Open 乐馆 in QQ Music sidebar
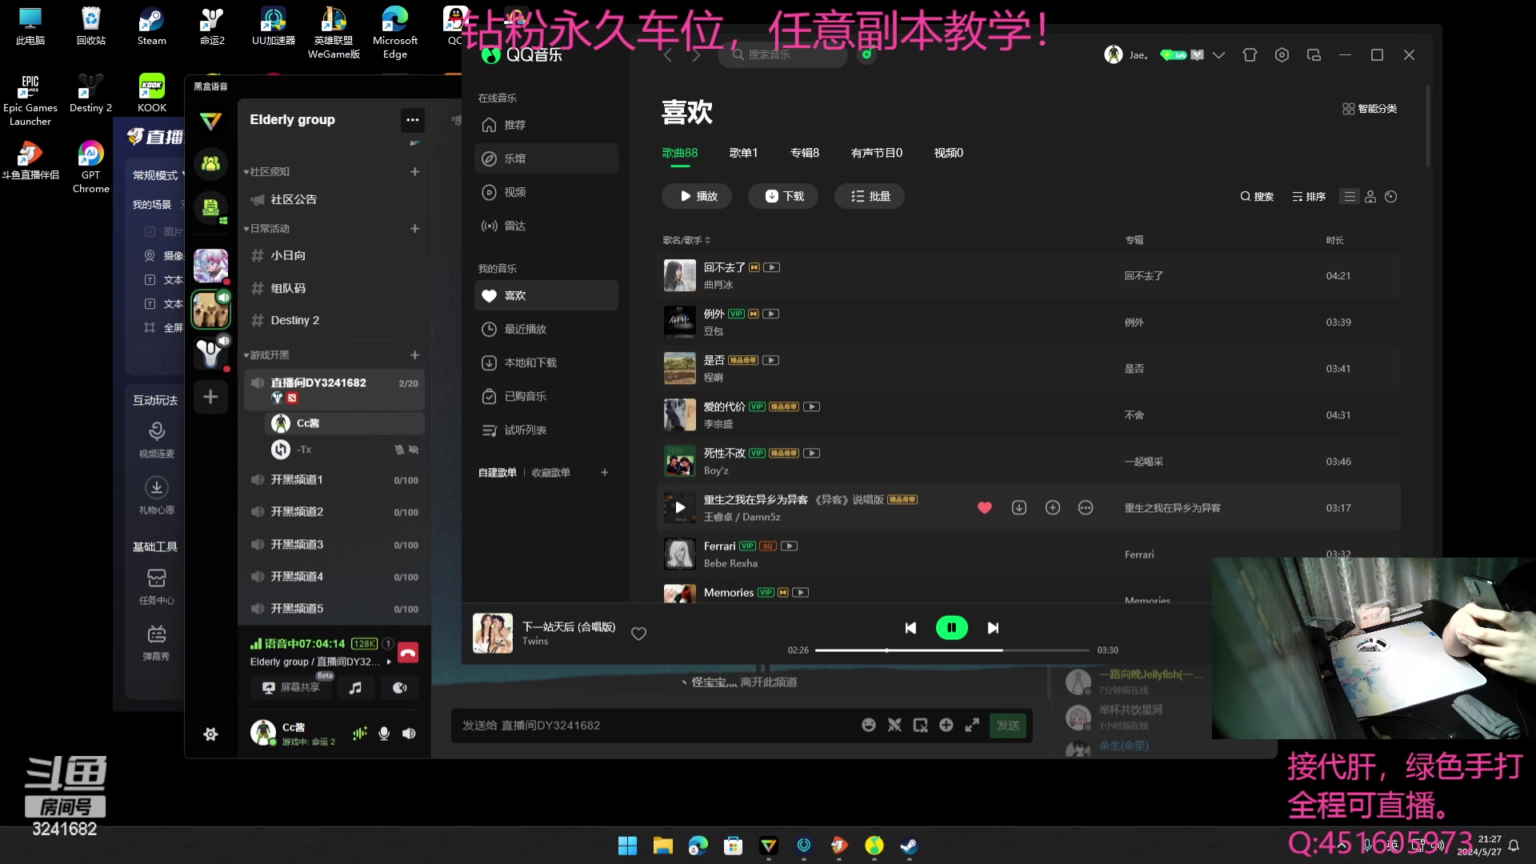1536x864 pixels. (546, 158)
